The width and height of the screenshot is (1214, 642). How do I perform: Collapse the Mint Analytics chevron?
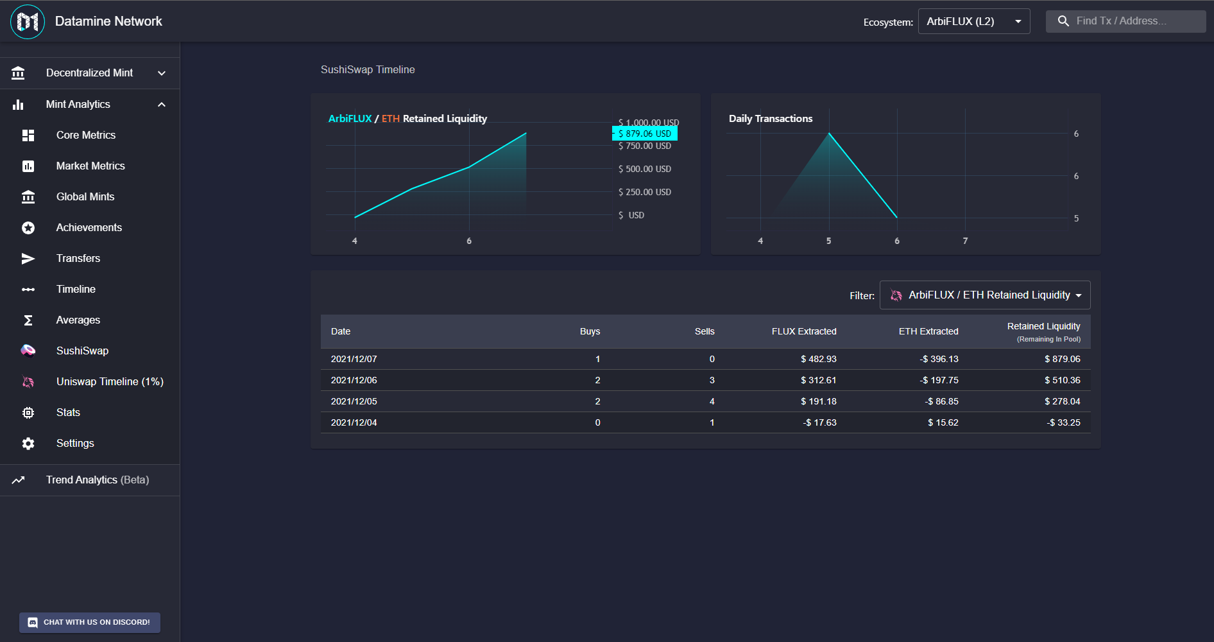[x=162, y=105]
